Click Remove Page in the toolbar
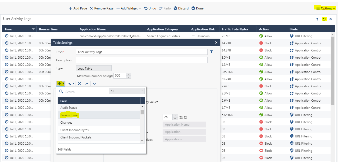This screenshot has width=338, height=162. point(101,8)
